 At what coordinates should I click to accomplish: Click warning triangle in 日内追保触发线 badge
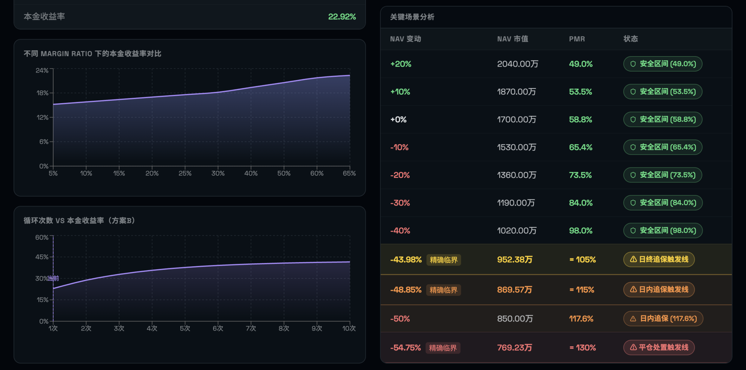coord(633,290)
